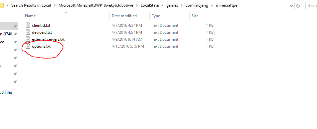Screen dimensions: 317x129
Task: Click the minecraftpe breadcrumb
Action: click(227, 5)
